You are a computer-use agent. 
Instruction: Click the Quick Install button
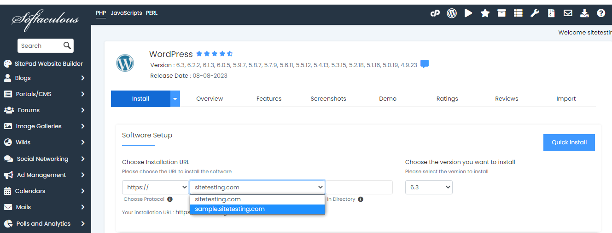(x=569, y=142)
